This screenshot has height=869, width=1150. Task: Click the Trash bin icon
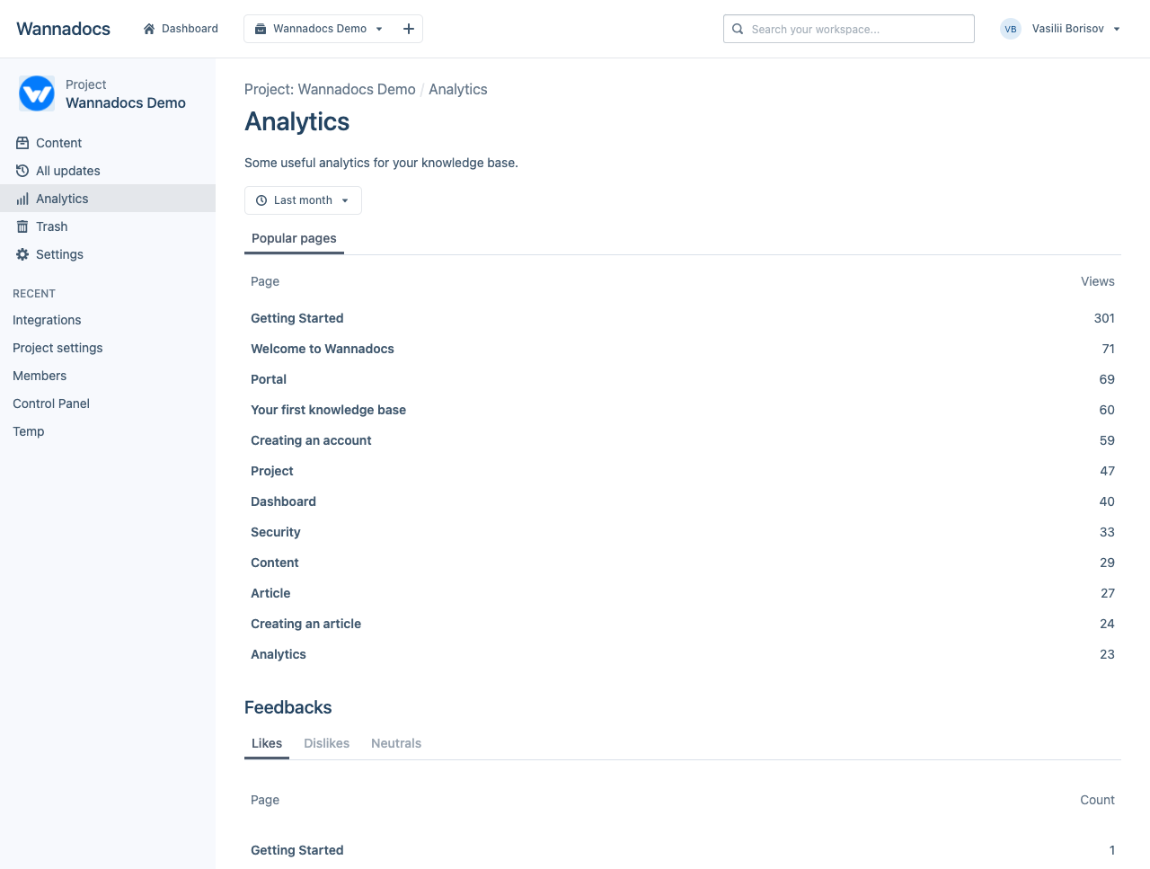[22, 226]
